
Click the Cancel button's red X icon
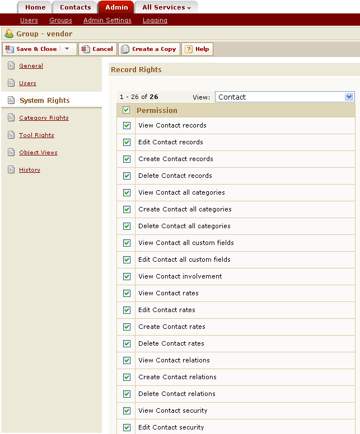pos(85,49)
